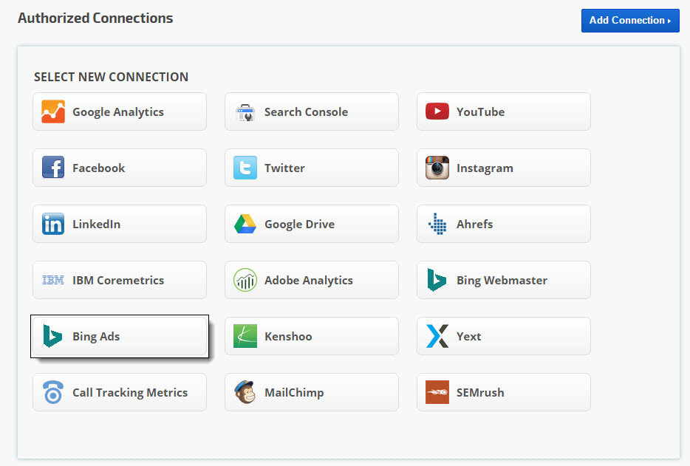This screenshot has width=690, height=466.
Task: Click the Search Console icon
Action: [245, 112]
